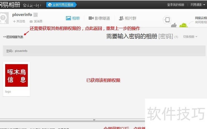Click the ploverinfo user avatar

coord(4,19)
